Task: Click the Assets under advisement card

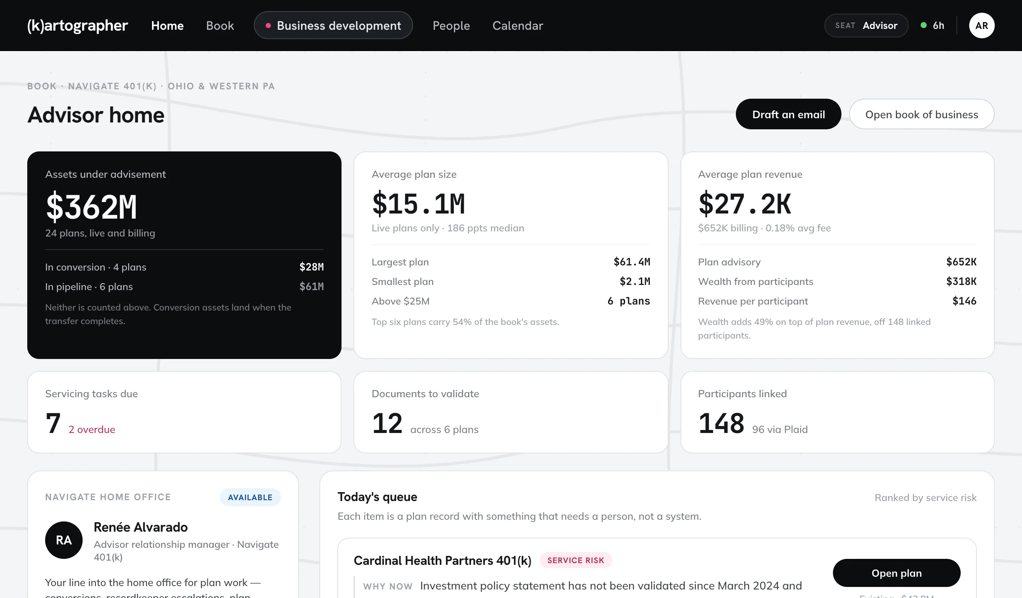Action: tap(184, 255)
